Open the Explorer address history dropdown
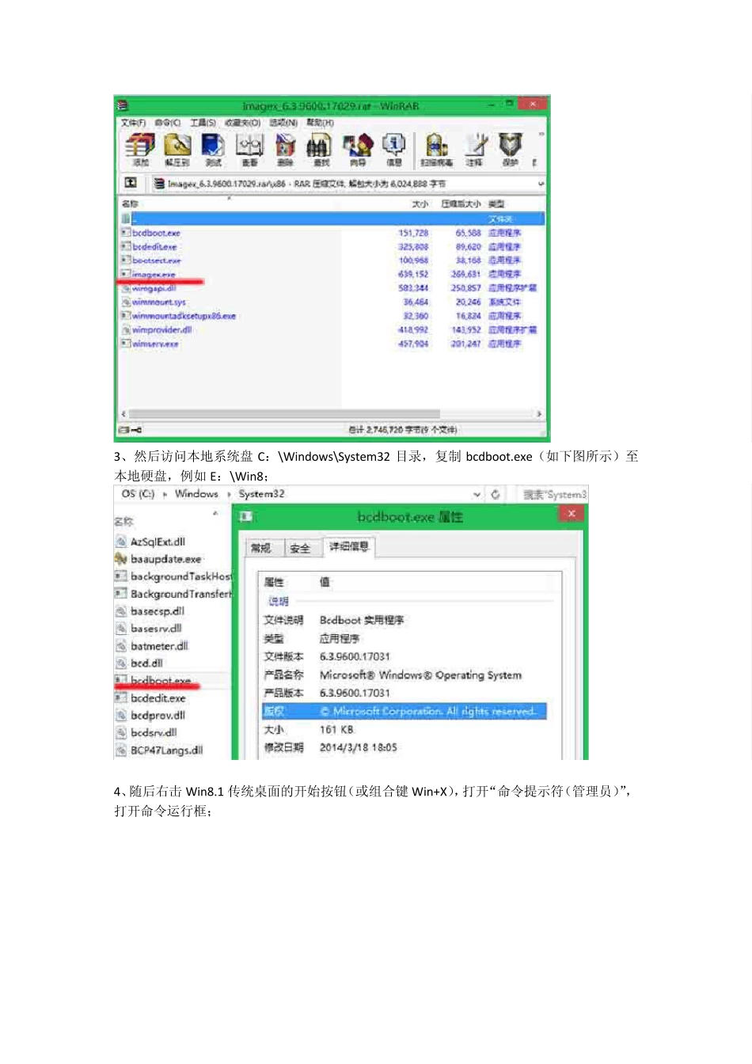The image size is (752, 1064). pos(477,494)
